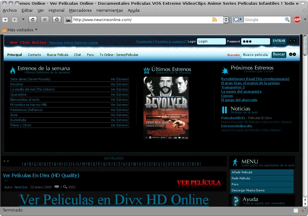Screen dimensions: 308x216
Task: Open the Ver menu
Action: coord(41,11)
